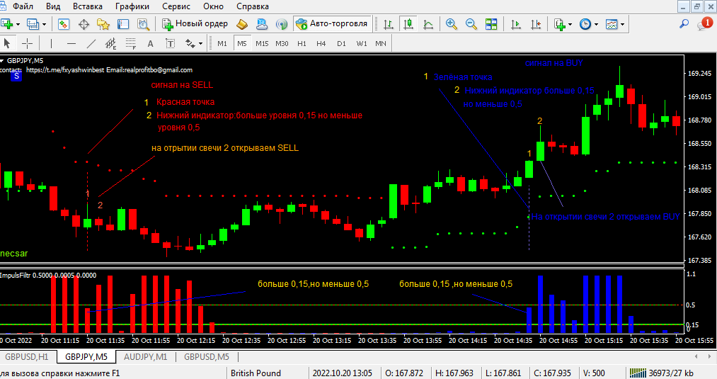717x379 pixels.
Task: Open the Market Watch panel
Action: 64,24
